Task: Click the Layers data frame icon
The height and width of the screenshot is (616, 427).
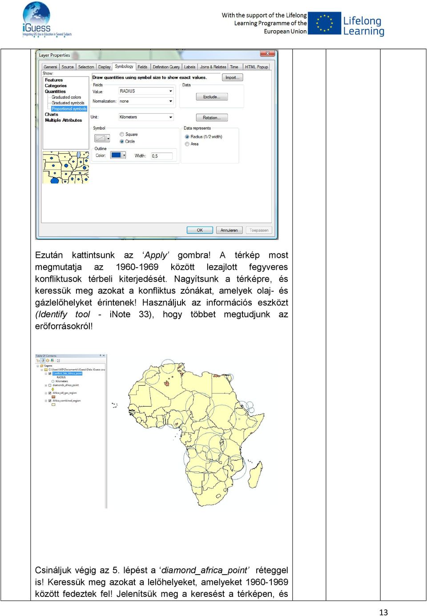Action: (42, 366)
